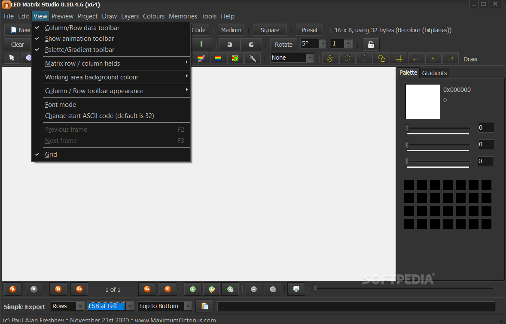Image resolution: width=506 pixels, height=324 pixels.
Task: Step to next frame fast-forward icon
Action: pyautogui.click(x=147, y=289)
